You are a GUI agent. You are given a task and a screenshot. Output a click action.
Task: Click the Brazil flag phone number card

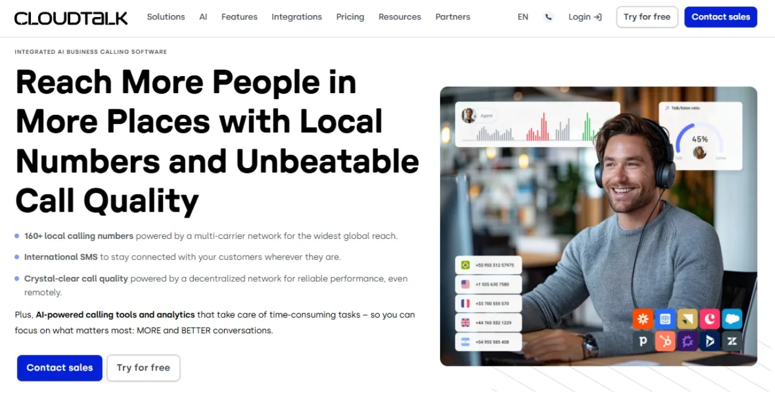pyautogui.click(x=489, y=265)
